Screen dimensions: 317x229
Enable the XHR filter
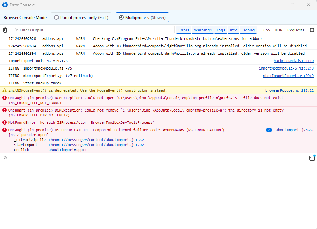click(279, 30)
